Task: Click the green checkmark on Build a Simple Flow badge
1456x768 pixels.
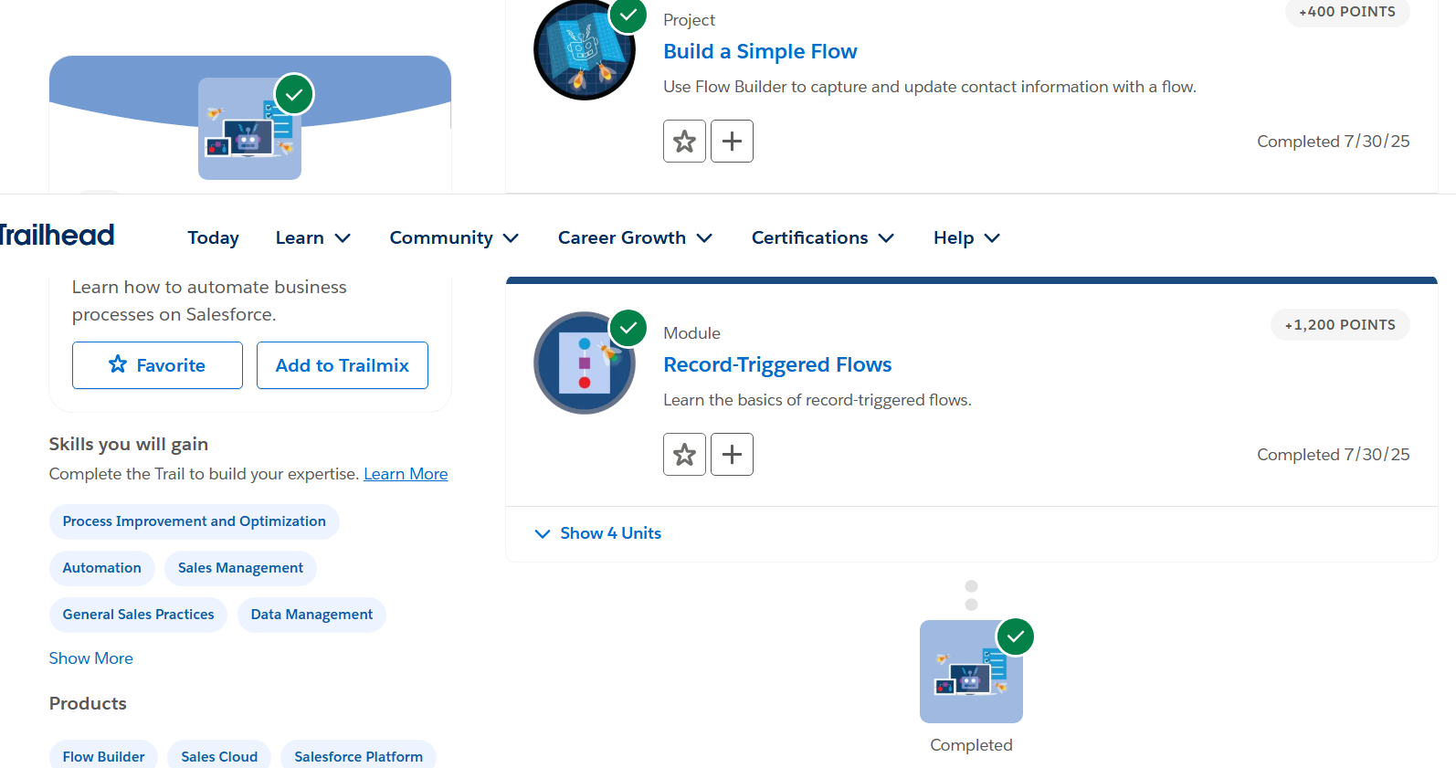Action: (628, 16)
